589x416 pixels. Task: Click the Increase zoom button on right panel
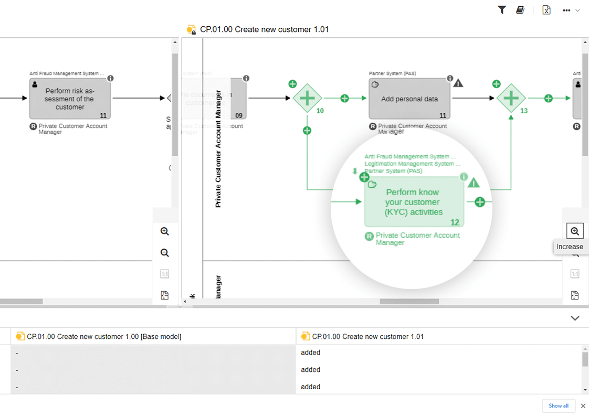pos(575,231)
